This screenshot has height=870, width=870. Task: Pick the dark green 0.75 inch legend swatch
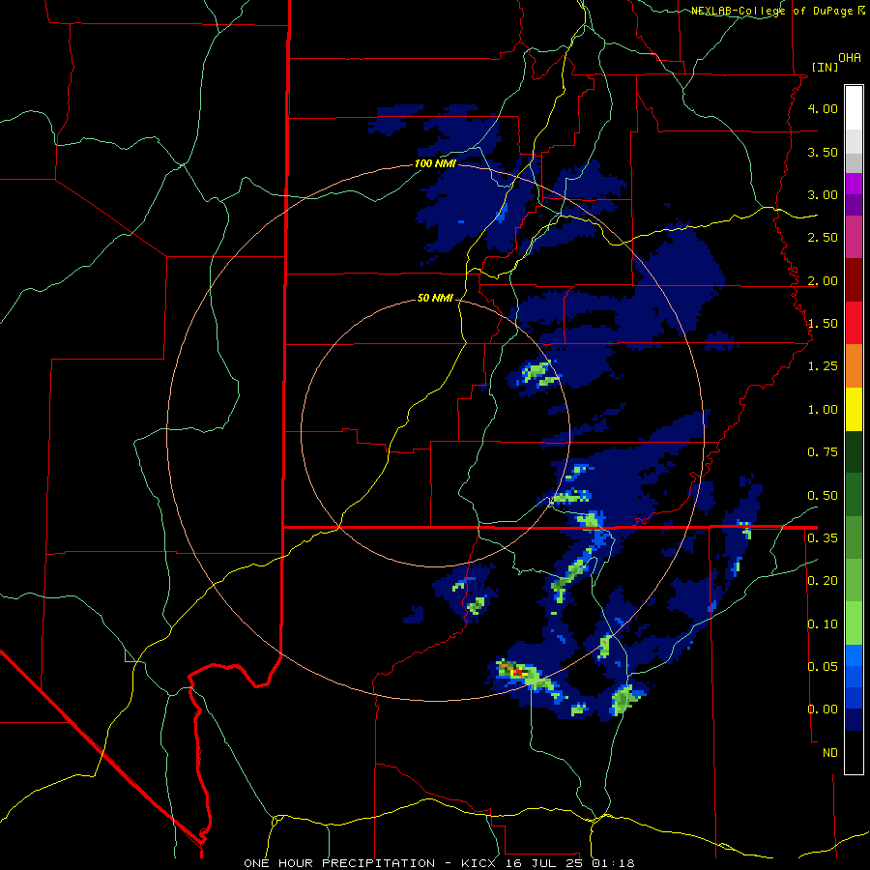pos(854,451)
